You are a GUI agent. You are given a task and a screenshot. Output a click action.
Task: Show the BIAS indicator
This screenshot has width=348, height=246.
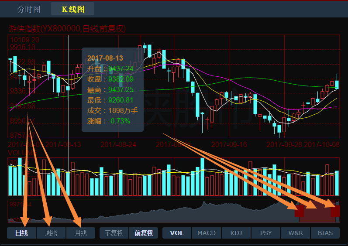325,233
